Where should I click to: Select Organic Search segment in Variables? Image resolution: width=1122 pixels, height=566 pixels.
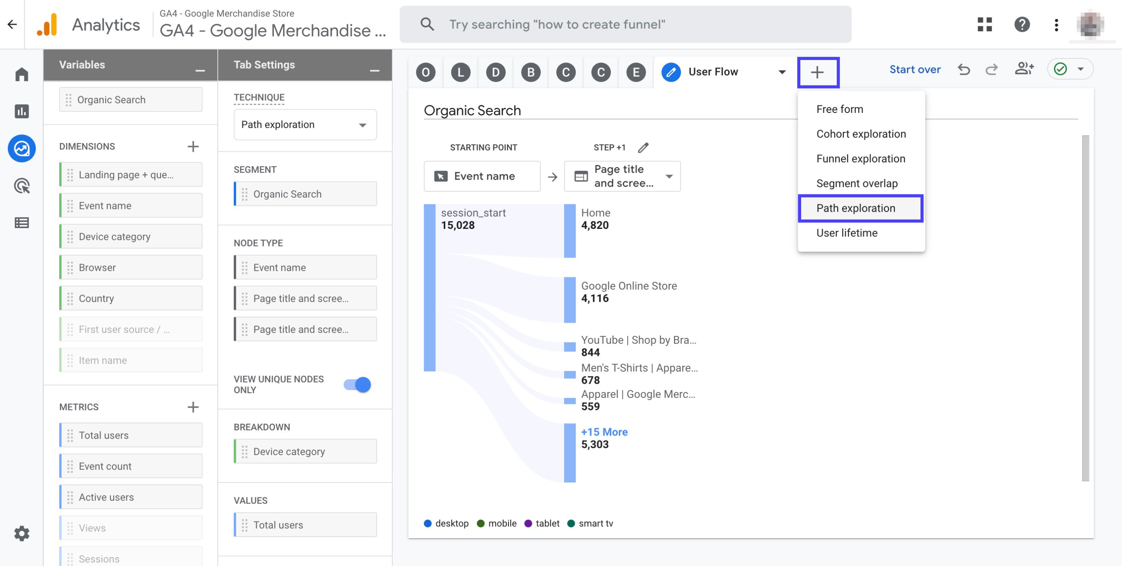pyautogui.click(x=131, y=100)
